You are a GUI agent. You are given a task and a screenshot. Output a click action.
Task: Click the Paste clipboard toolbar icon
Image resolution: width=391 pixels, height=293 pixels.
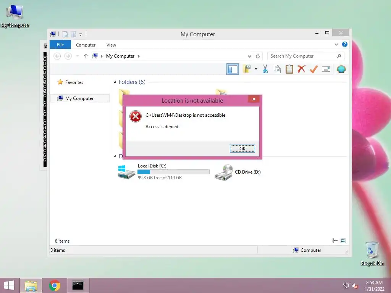pos(289,69)
